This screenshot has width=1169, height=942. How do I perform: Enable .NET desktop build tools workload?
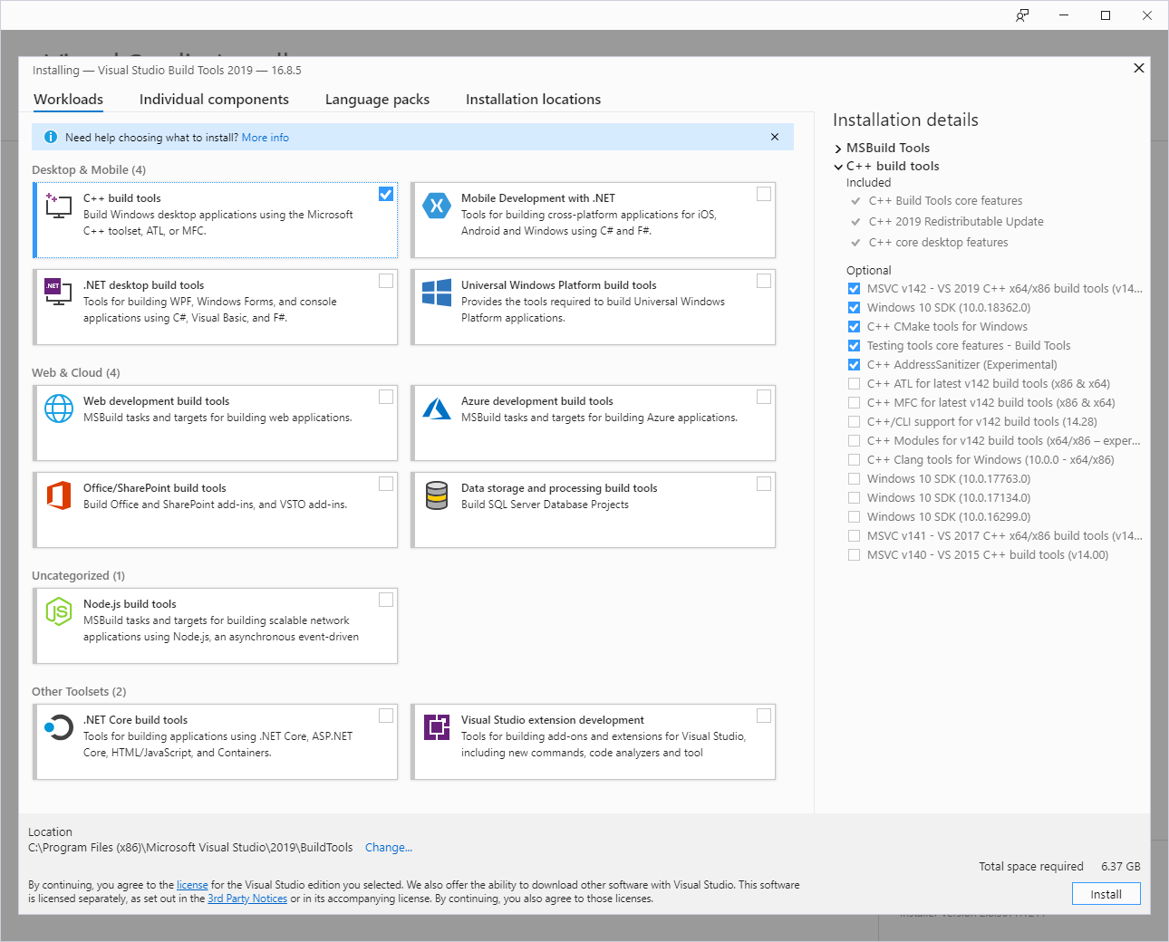tap(386, 281)
